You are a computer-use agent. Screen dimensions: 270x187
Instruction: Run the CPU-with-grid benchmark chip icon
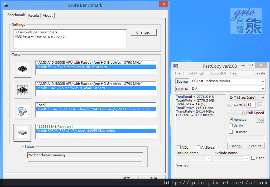click(22, 90)
